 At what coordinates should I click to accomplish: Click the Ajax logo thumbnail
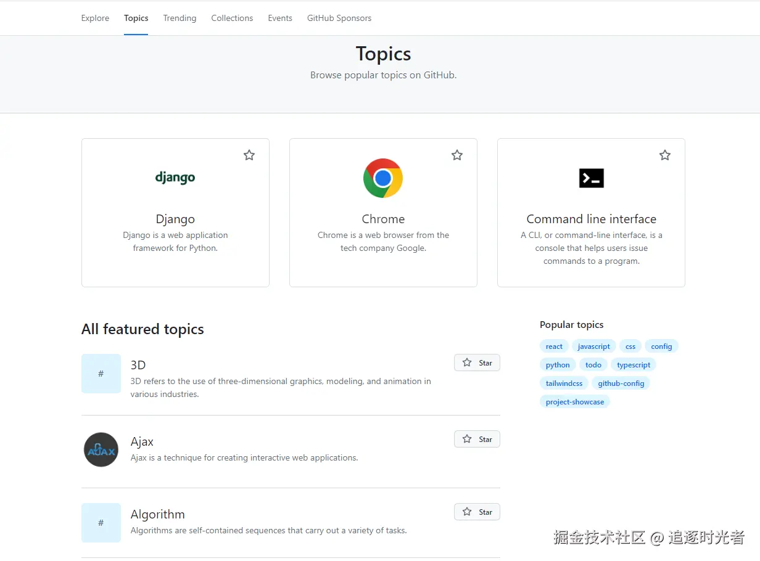pyautogui.click(x=101, y=449)
